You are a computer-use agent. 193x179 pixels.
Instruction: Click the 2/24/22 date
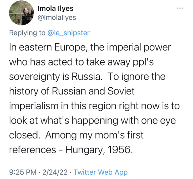point(55,172)
